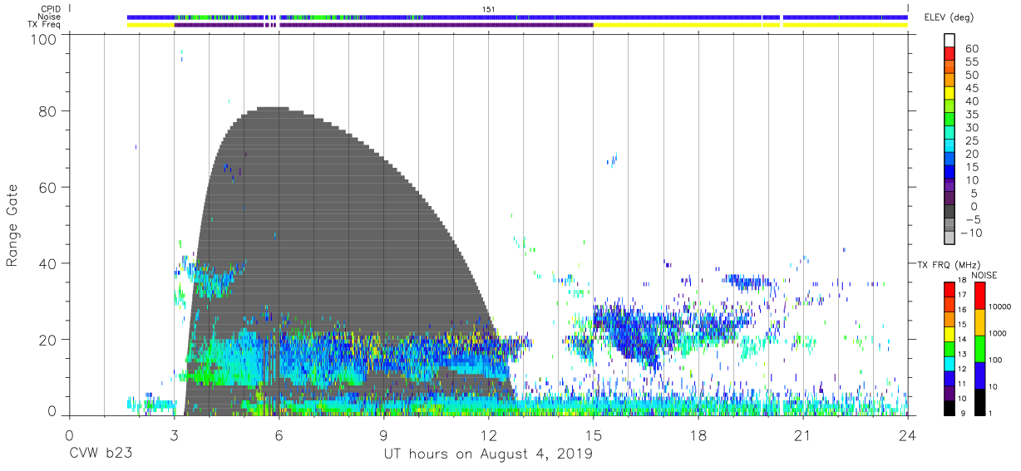This screenshot has height=471, width=1021.
Task: Click the x-axis tick label '18'
Action: 698,434
